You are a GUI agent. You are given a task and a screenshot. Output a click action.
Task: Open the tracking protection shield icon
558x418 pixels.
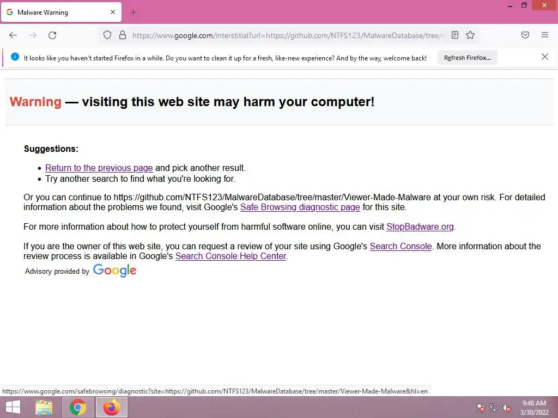click(107, 35)
